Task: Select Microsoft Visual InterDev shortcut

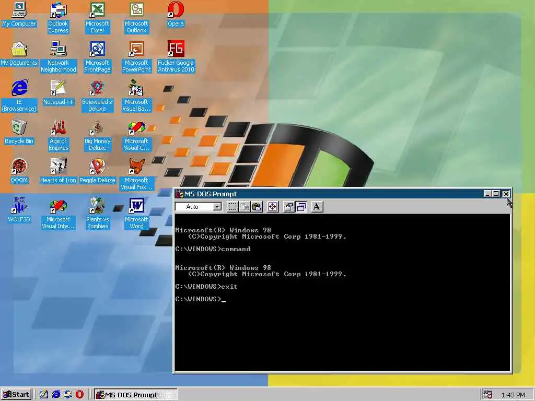Action: 58,214
